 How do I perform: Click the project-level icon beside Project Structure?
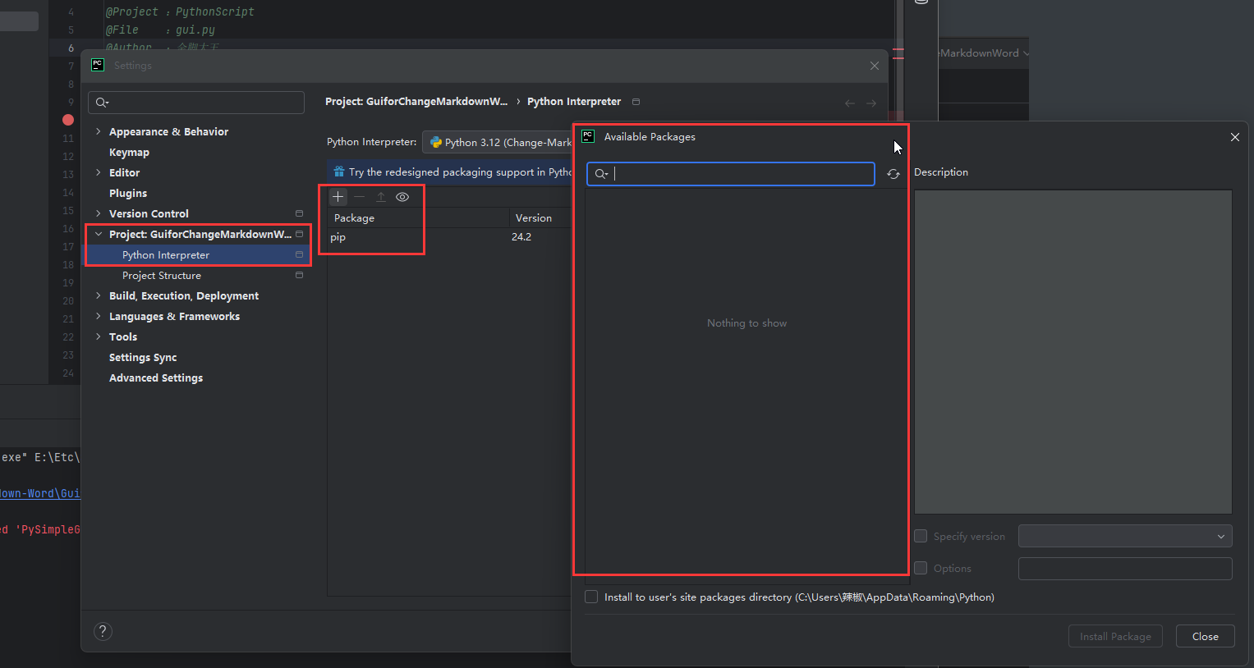pyautogui.click(x=299, y=275)
